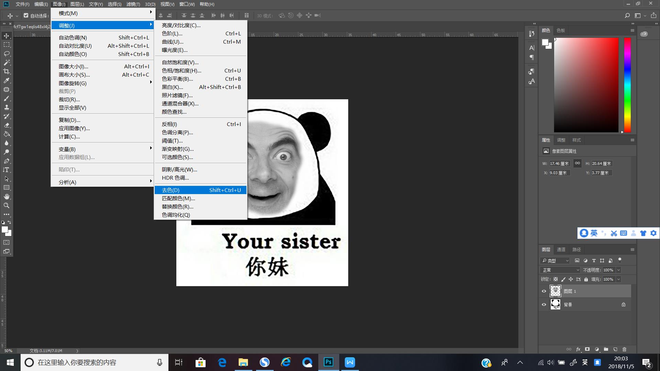660x371 pixels.
Task: Open the layer filter 类型 dropdown
Action: [555, 261]
